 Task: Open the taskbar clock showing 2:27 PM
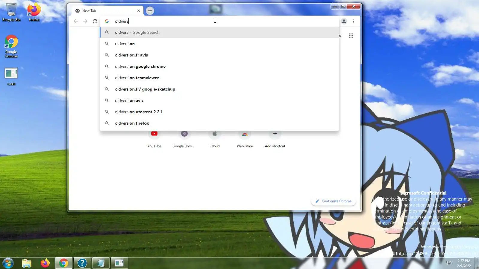pos(464,263)
